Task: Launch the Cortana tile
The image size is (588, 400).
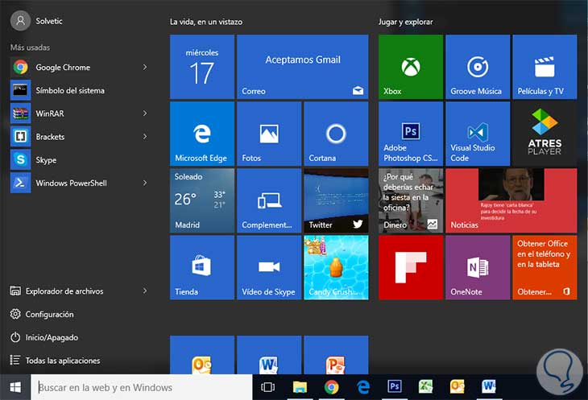Action: [x=336, y=134]
